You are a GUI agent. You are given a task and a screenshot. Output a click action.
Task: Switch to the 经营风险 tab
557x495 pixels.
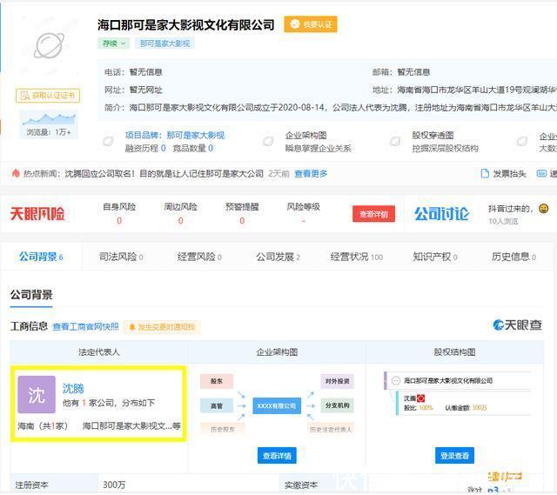tap(199, 257)
